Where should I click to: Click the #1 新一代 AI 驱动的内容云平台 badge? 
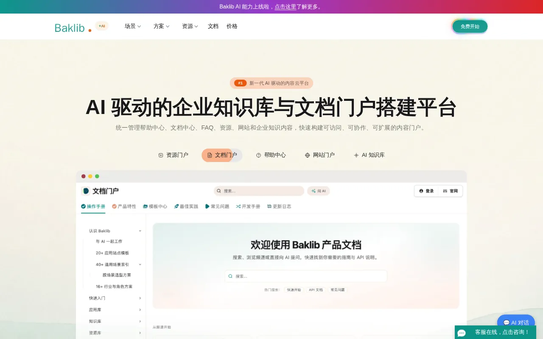pyautogui.click(x=271, y=83)
